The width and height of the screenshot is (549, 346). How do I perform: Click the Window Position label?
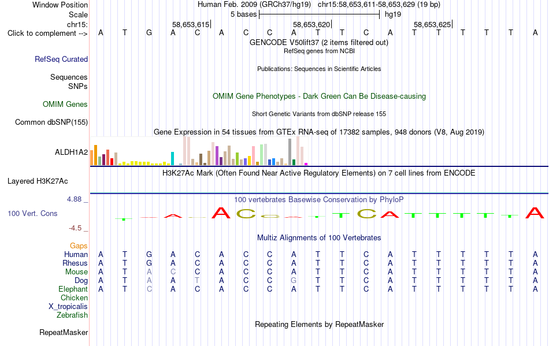[60, 5]
